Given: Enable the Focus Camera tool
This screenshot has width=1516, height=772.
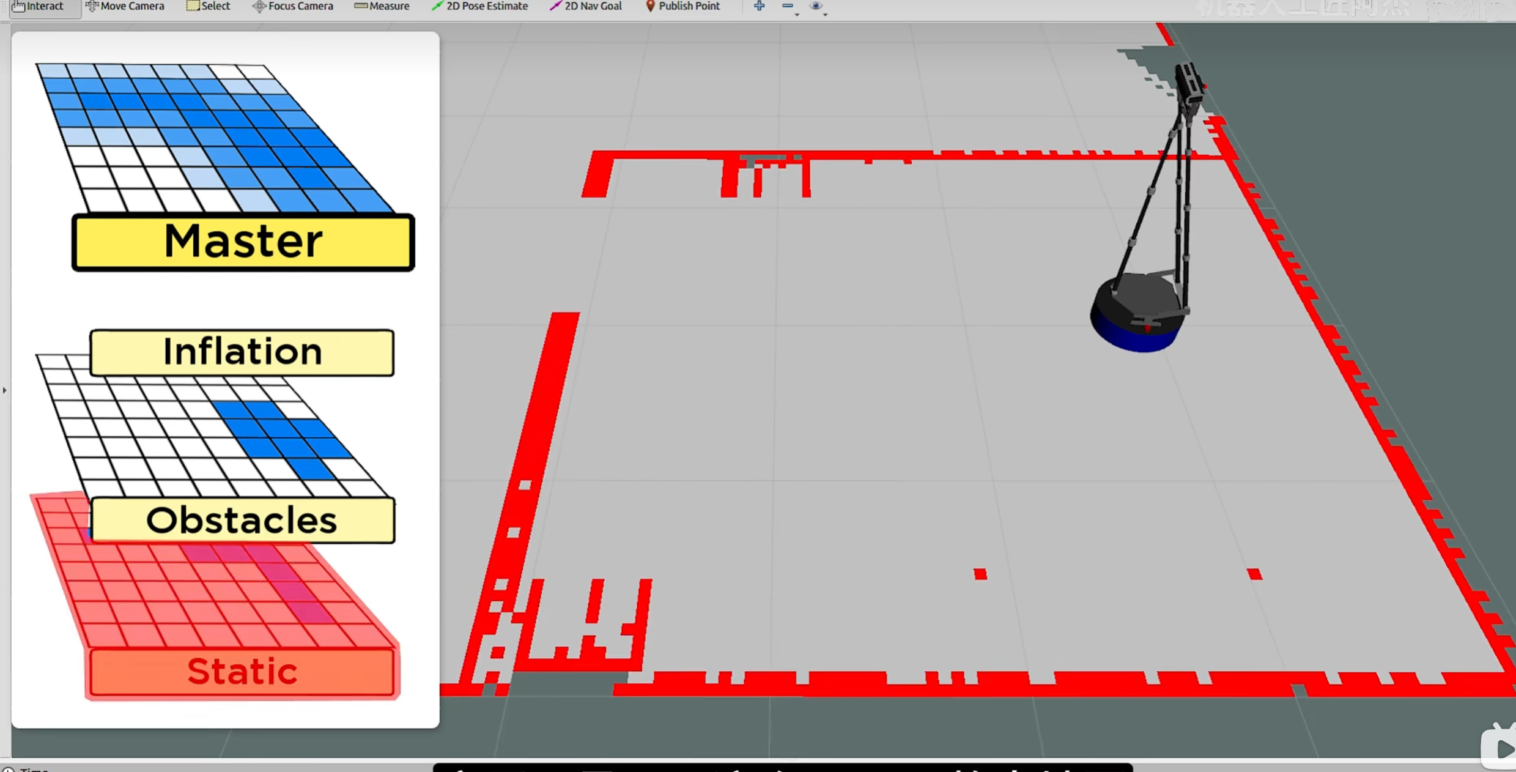Looking at the screenshot, I should coord(293,6).
